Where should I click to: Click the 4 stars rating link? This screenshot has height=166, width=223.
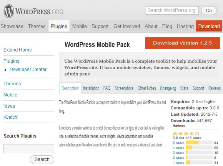[178, 148]
